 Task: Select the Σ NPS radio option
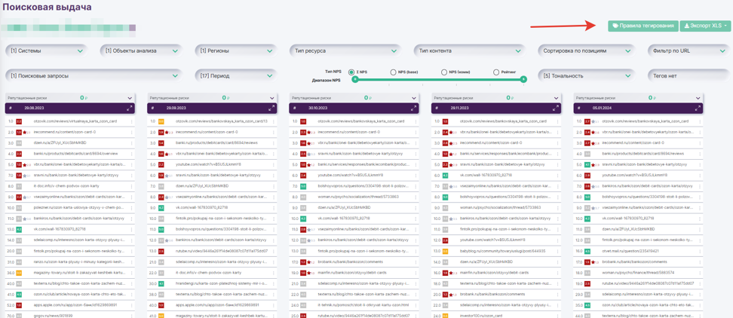[x=351, y=72]
